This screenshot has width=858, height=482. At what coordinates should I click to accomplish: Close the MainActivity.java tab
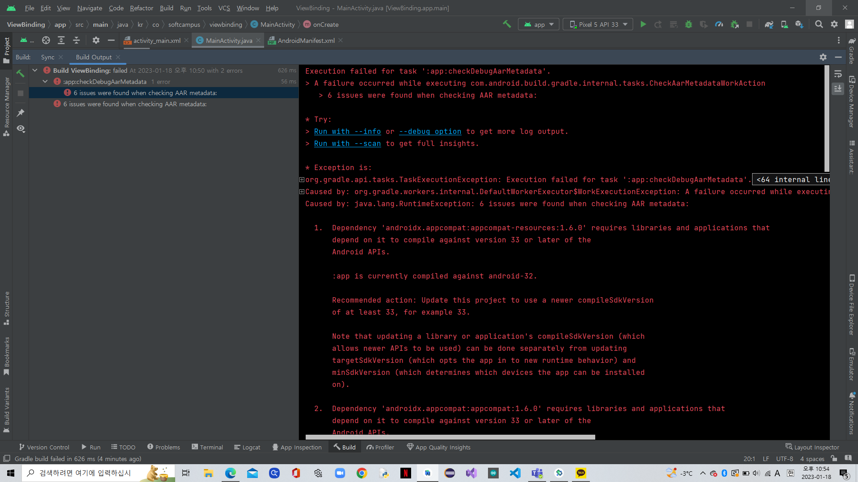258,41
